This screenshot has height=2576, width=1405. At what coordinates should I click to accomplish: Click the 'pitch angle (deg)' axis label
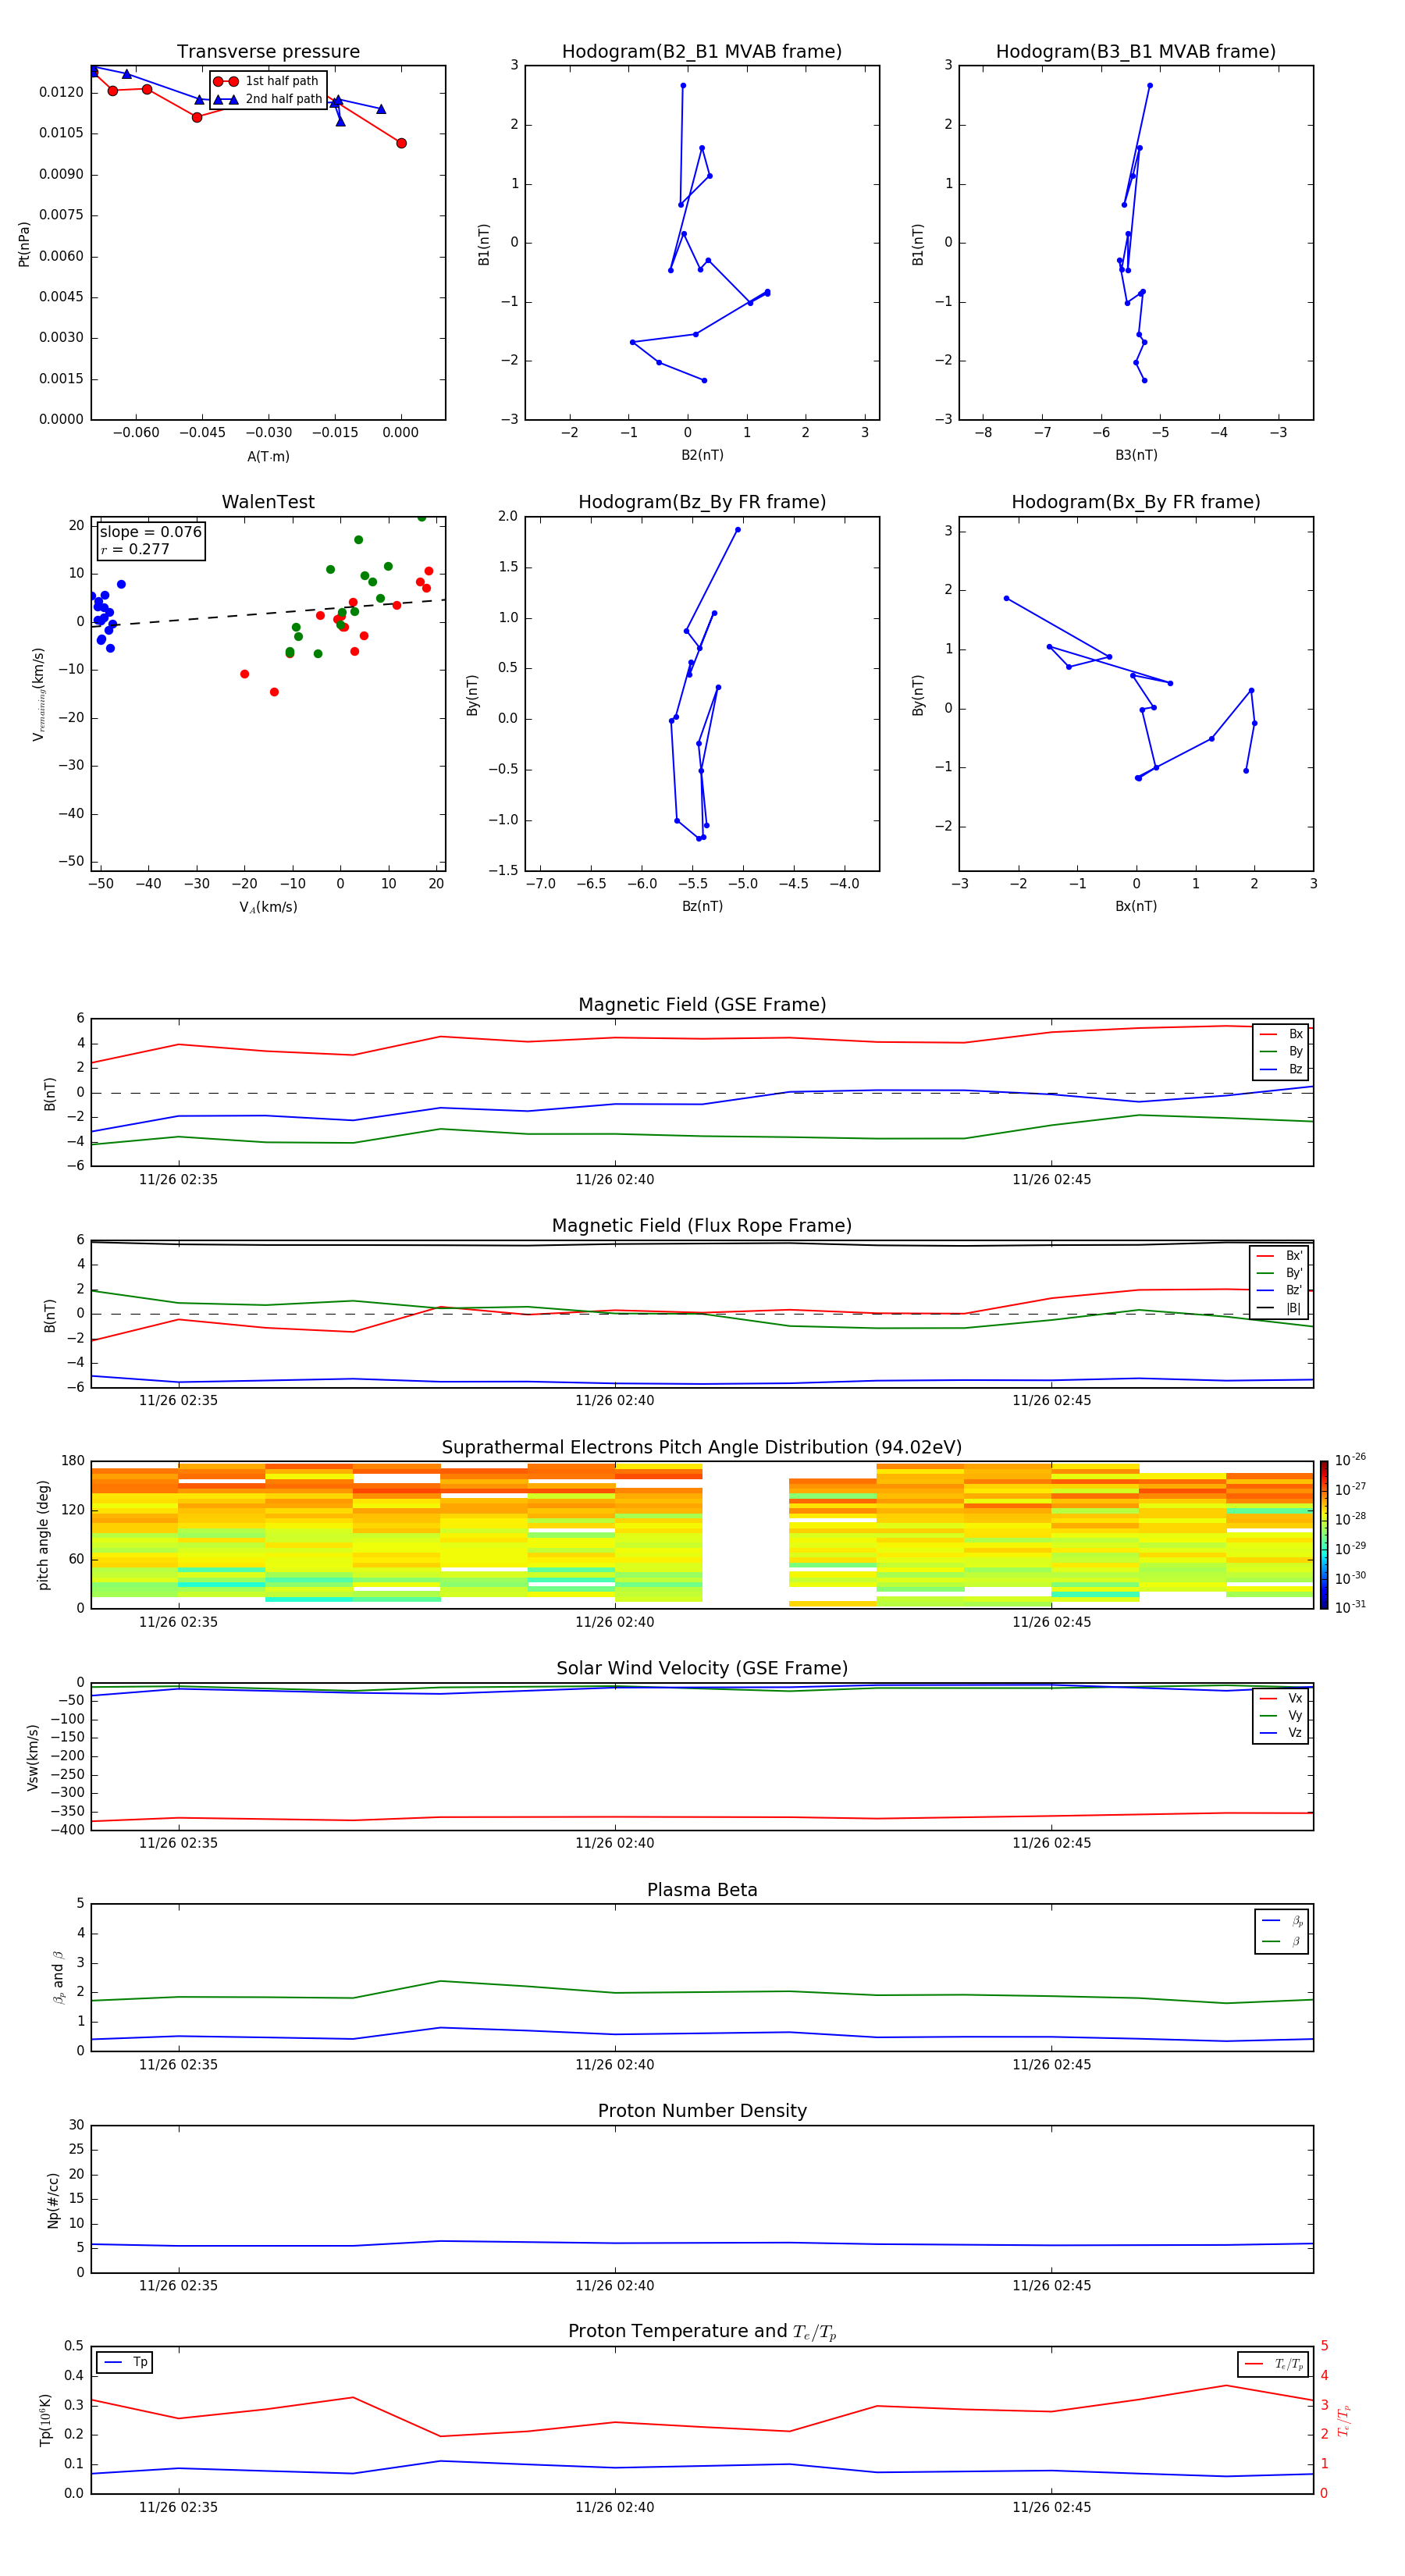[x=43, y=1534]
